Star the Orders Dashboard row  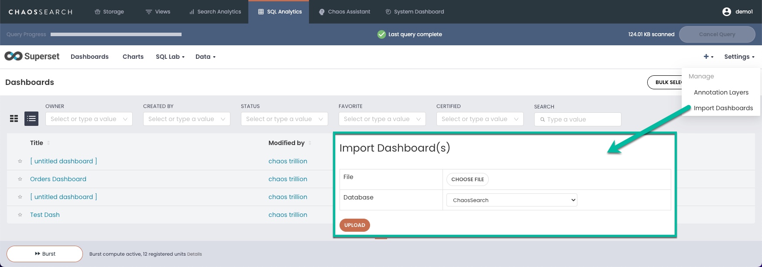(x=20, y=179)
